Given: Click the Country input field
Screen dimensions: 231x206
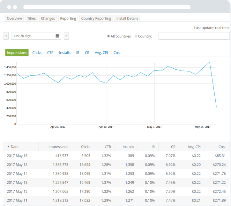Looking at the screenshot, I should pyautogui.click(x=194, y=36).
